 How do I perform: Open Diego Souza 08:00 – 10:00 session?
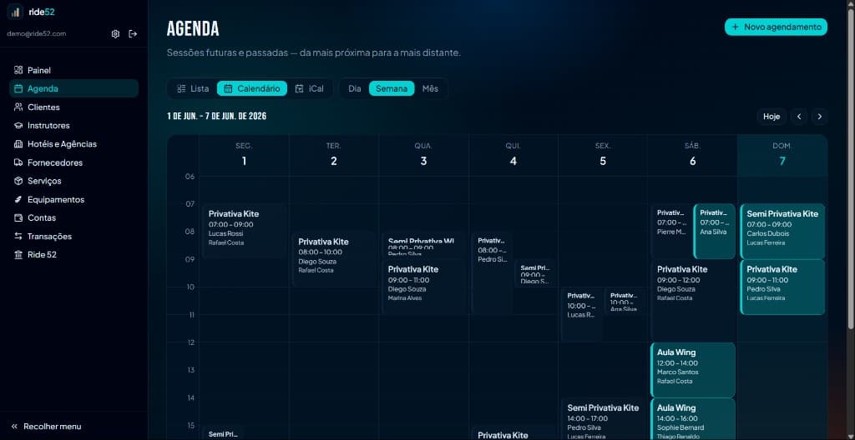(334, 258)
